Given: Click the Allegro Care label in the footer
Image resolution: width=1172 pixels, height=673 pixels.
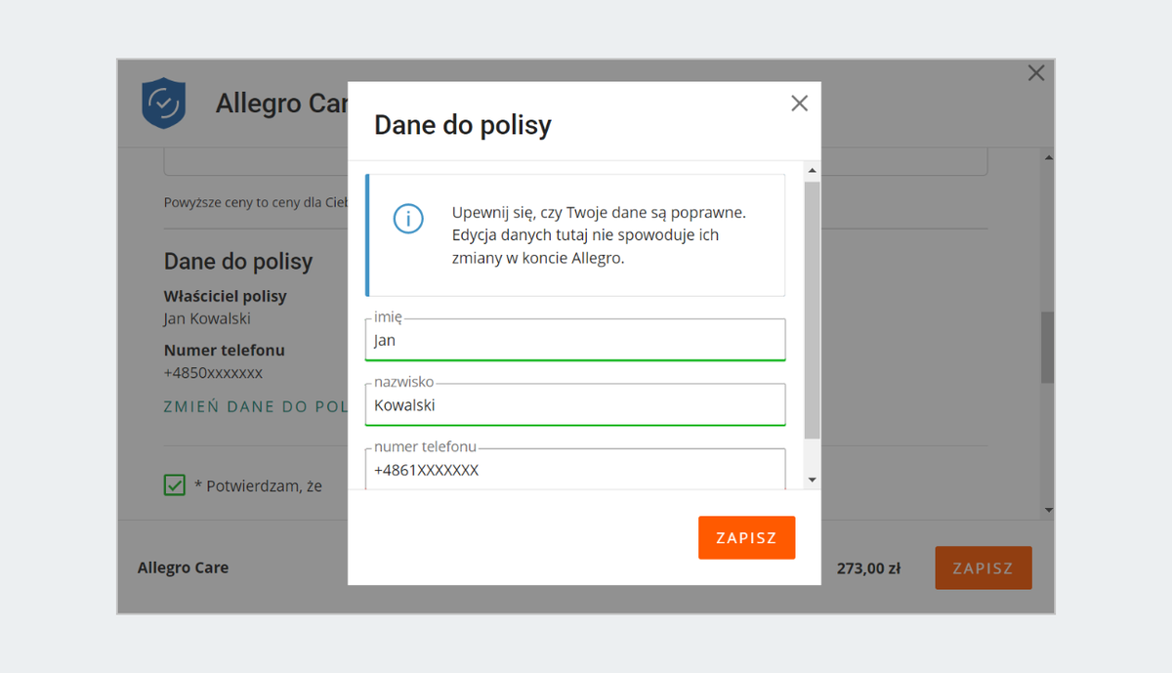Looking at the screenshot, I should 183,568.
